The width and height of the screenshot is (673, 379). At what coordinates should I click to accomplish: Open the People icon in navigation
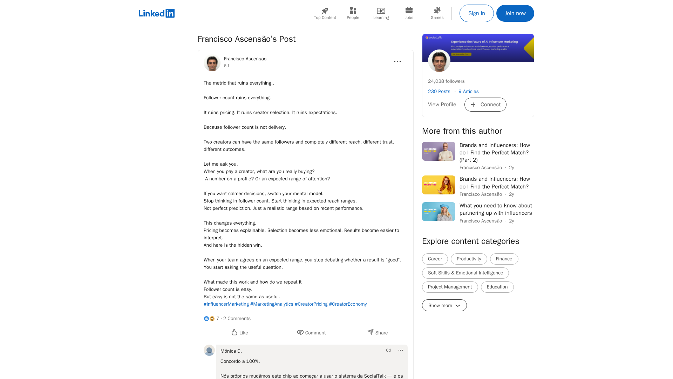pyautogui.click(x=353, y=11)
